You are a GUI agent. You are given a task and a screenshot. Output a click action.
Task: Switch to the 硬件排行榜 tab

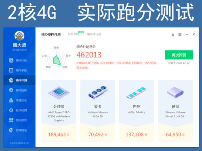point(94,34)
